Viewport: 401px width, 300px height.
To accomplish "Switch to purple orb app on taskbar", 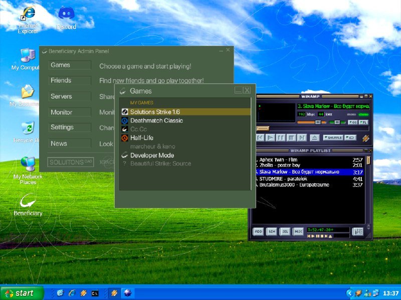I will coord(127,293).
